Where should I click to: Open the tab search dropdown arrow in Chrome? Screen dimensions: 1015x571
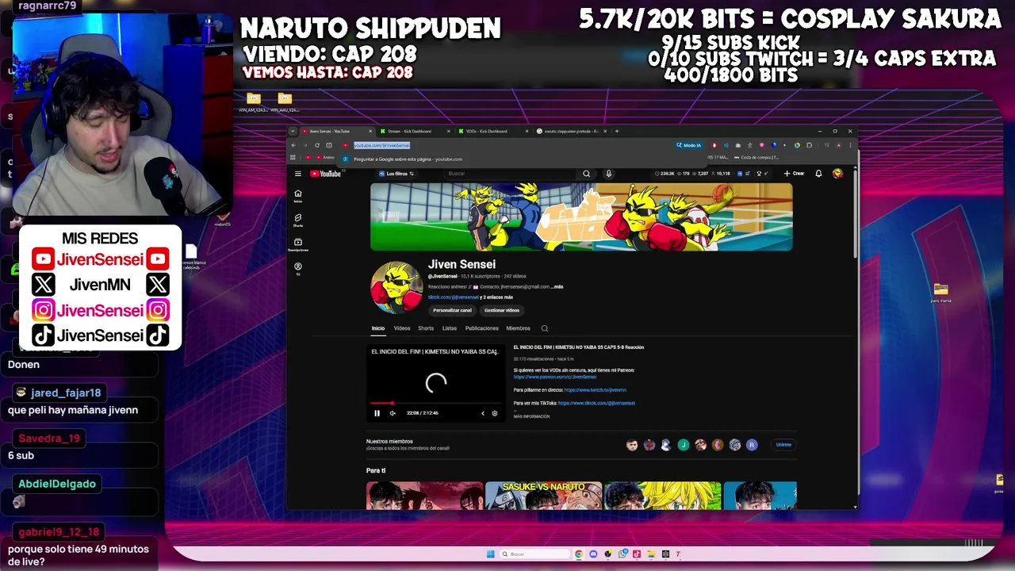[293, 131]
